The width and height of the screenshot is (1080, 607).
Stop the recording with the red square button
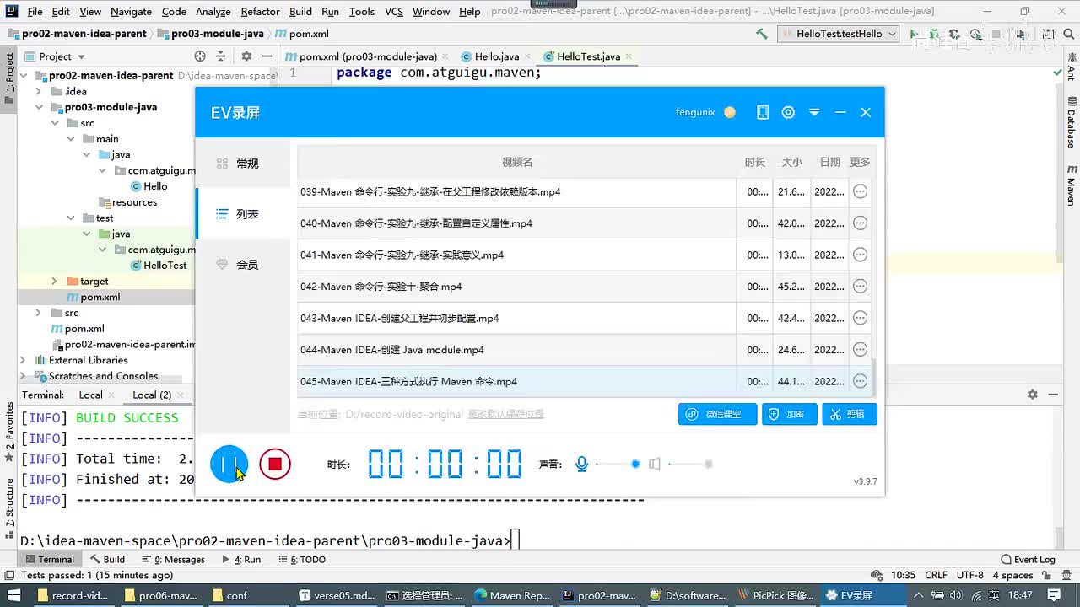tap(275, 464)
